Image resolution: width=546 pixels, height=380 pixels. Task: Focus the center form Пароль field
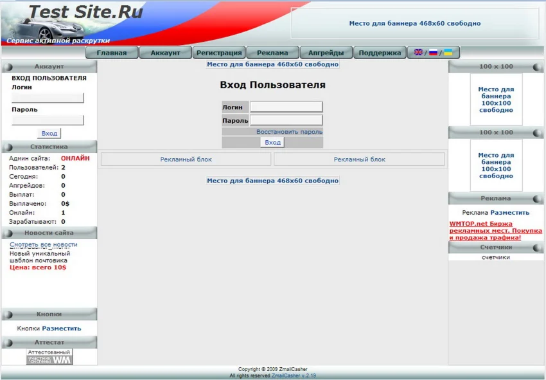[x=286, y=120]
